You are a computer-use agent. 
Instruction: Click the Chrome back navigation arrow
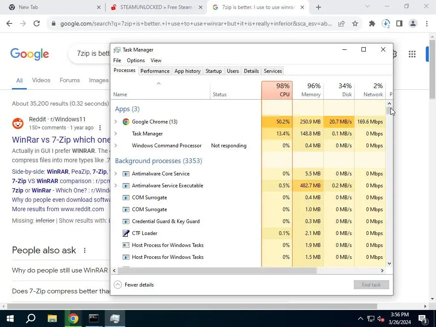point(9,24)
